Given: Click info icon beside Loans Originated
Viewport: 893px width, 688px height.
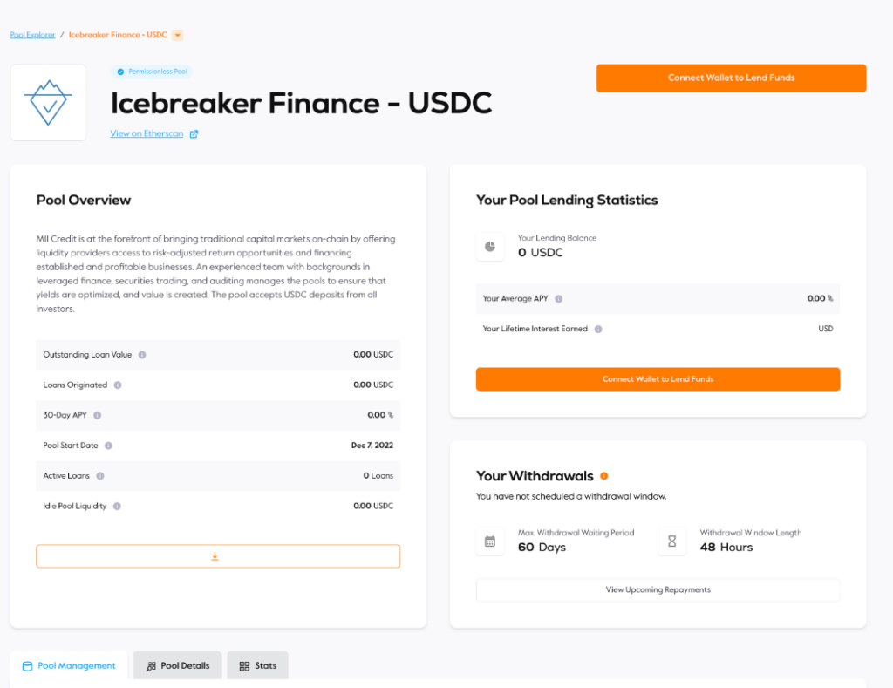Looking at the screenshot, I should [118, 385].
